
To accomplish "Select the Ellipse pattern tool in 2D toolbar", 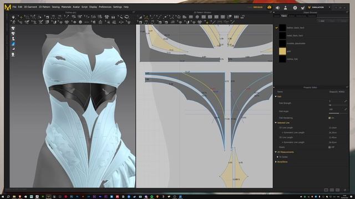I will coord(197,17).
